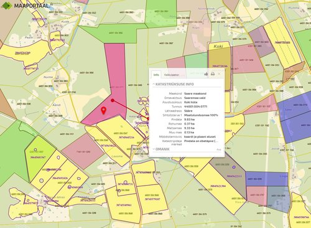The height and width of the screenshot is (228, 311).
Task: Click the truncated Pindala on ebatäpne note
Action: [x=201, y=141]
